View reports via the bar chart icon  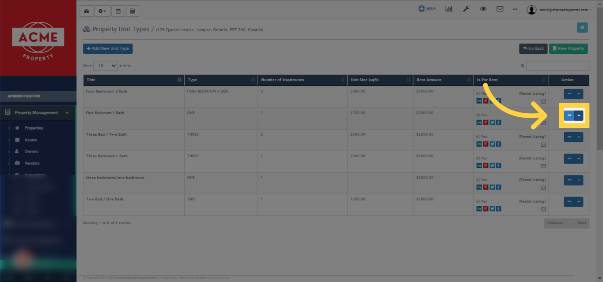pos(449,8)
